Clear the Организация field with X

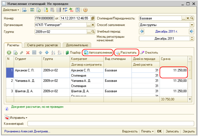[x=93, y=25]
